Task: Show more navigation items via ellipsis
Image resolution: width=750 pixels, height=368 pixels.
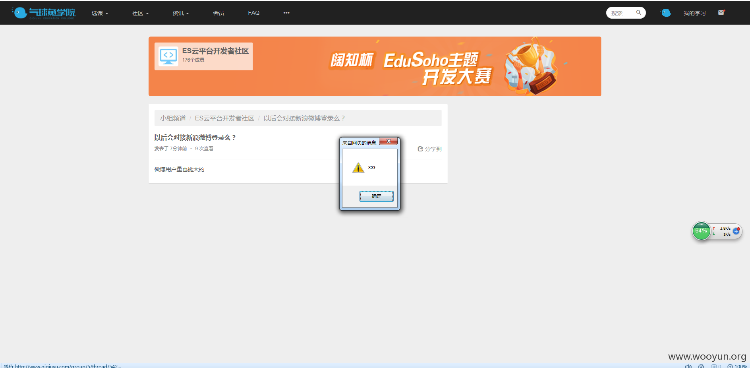Action: pos(286,13)
